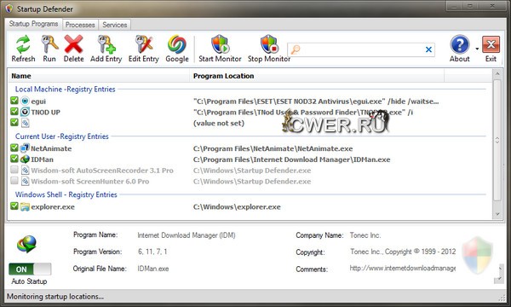Uncheck the TNOD UP startup entry
Screen dimensions: 511x307
tap(14, 111)
